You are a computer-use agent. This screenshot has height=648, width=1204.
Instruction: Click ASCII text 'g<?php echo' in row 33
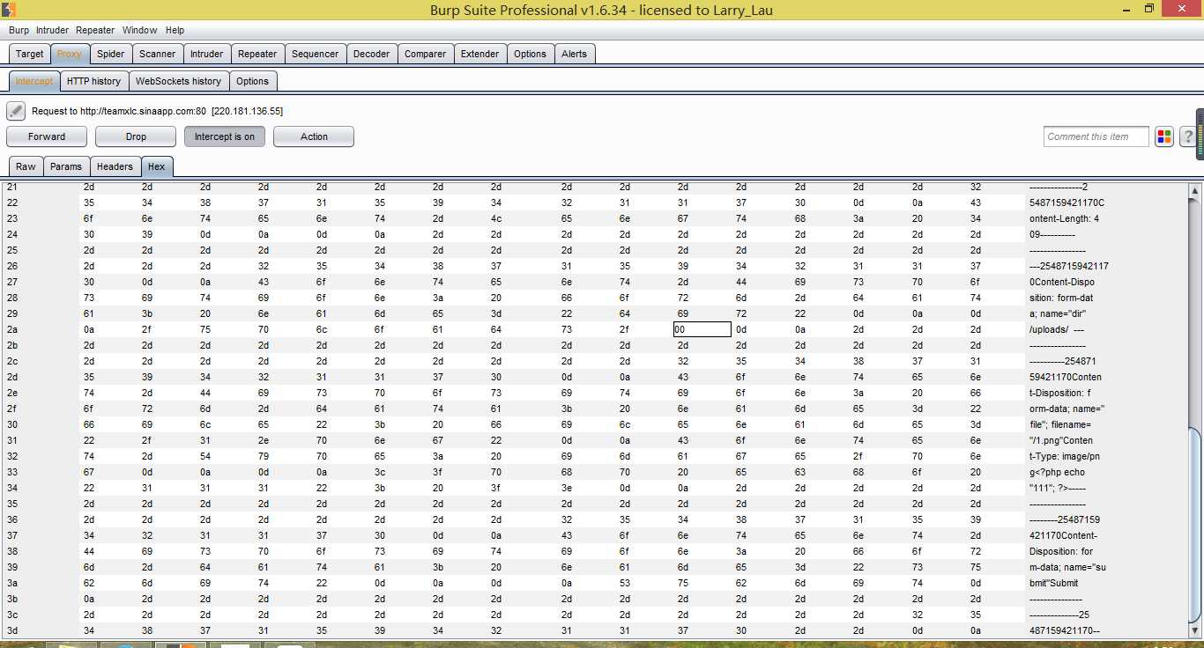click(x=1057, y=472)
